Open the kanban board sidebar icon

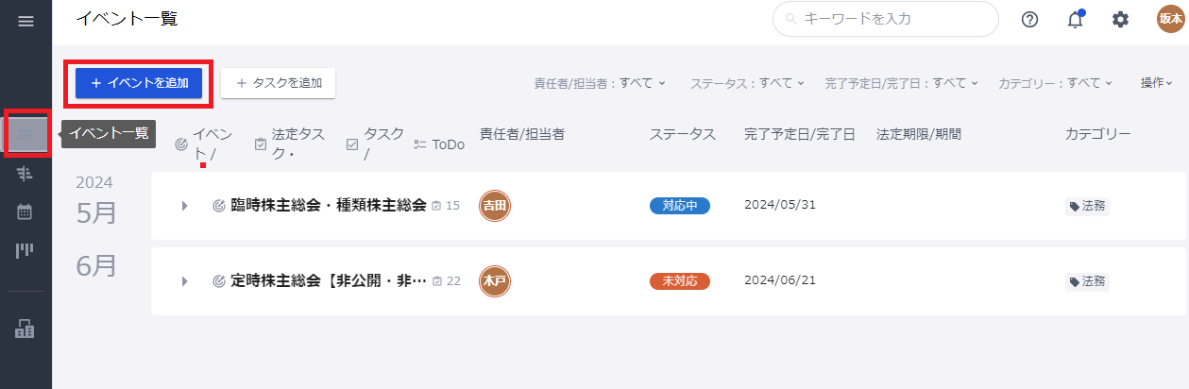(x=25, y=250)
